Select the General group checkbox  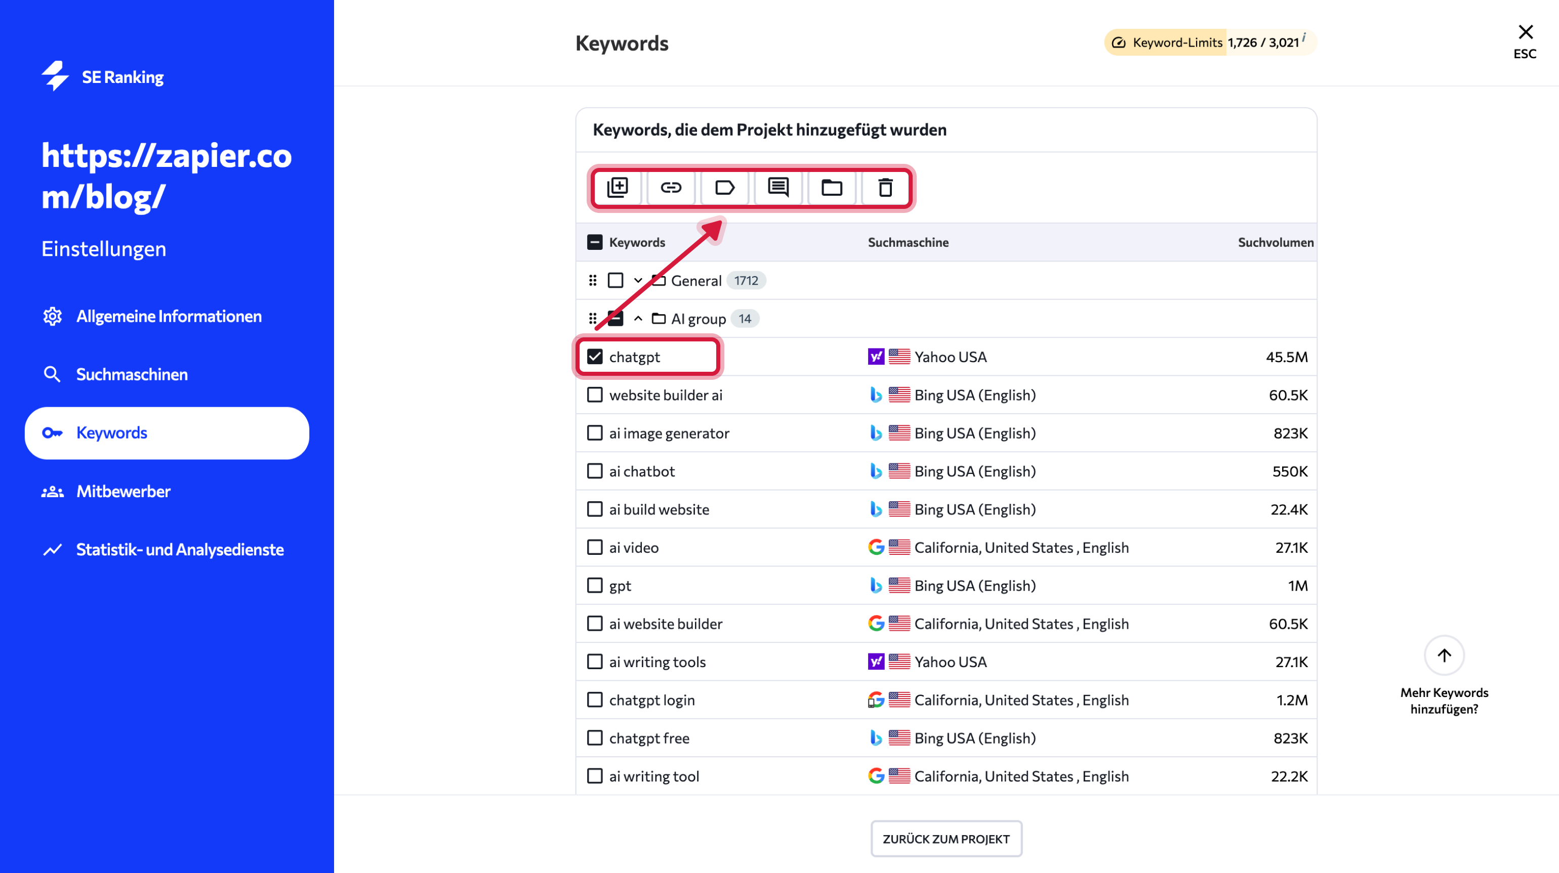pos(616,281)
